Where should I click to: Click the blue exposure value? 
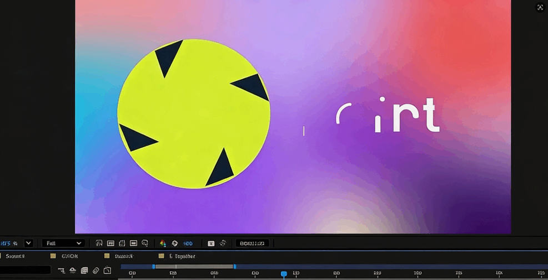tap(188, 243)
